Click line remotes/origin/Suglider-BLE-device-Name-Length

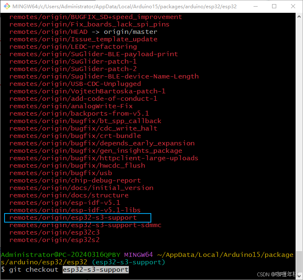pos(104,76)
